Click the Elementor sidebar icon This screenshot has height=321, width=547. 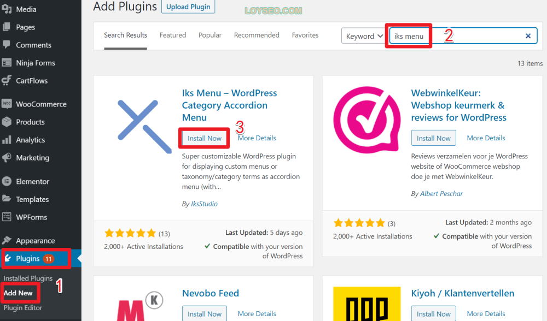coord(7,181)
